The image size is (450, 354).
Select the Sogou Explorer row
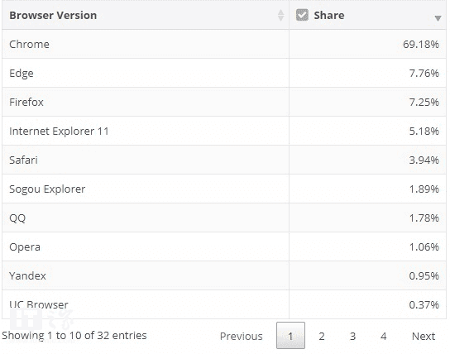(224, 189)
